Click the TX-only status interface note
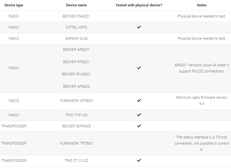Image resolution: width=231 pixels, height=168 pixels. point(202,143)
